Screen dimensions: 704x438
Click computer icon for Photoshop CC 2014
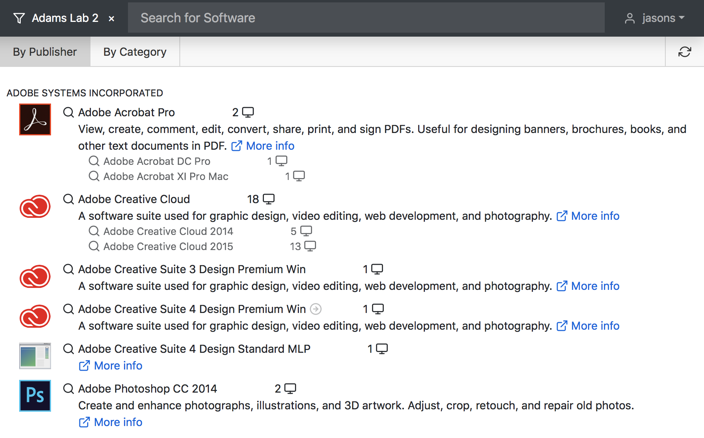290,389
